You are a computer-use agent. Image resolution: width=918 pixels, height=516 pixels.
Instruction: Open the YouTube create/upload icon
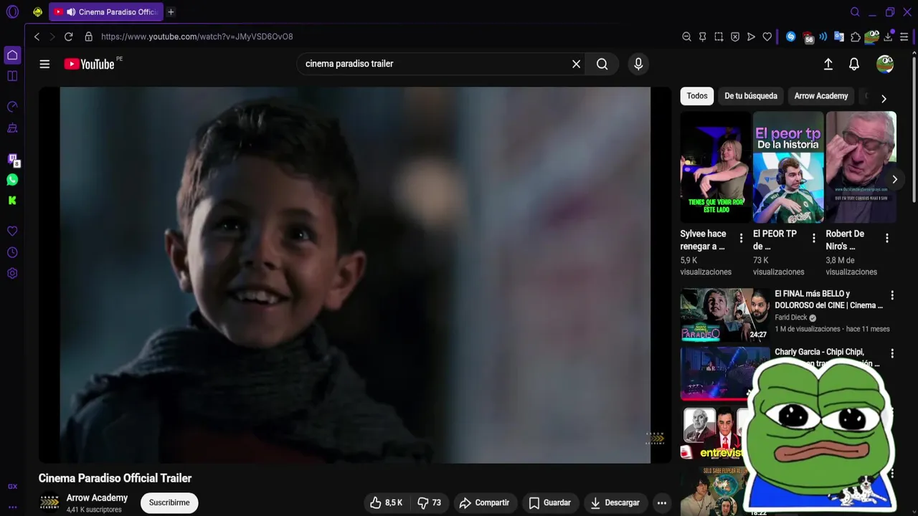pos(828,64)
